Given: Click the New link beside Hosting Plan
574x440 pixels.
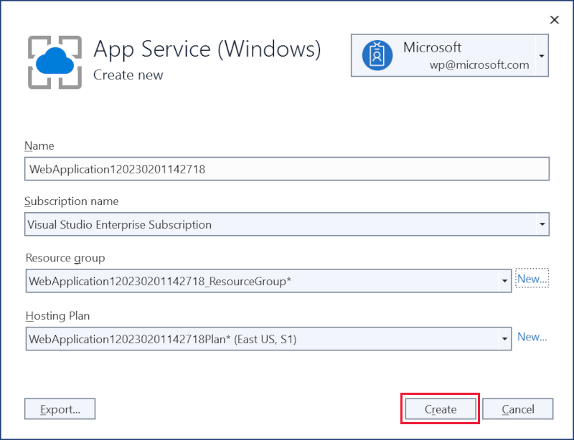Looking at the screenshot, I should (x=532, y=337).
